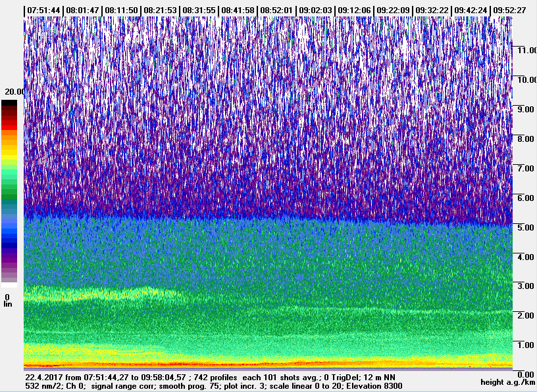Select the '12 m NN' footer text
The height and width of the screenshot is (392, 537).
coord(380,378)
